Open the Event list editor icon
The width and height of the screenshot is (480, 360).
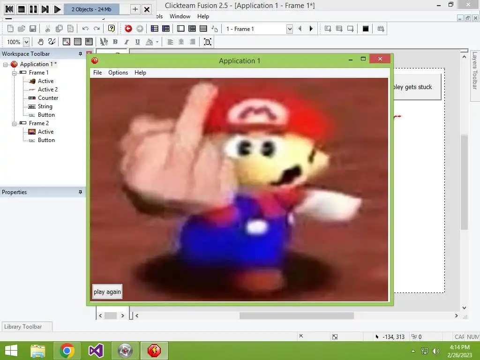203,29
